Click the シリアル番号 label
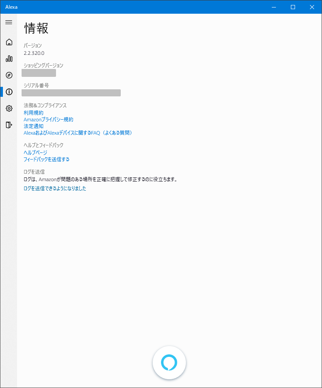 (37, 86)
